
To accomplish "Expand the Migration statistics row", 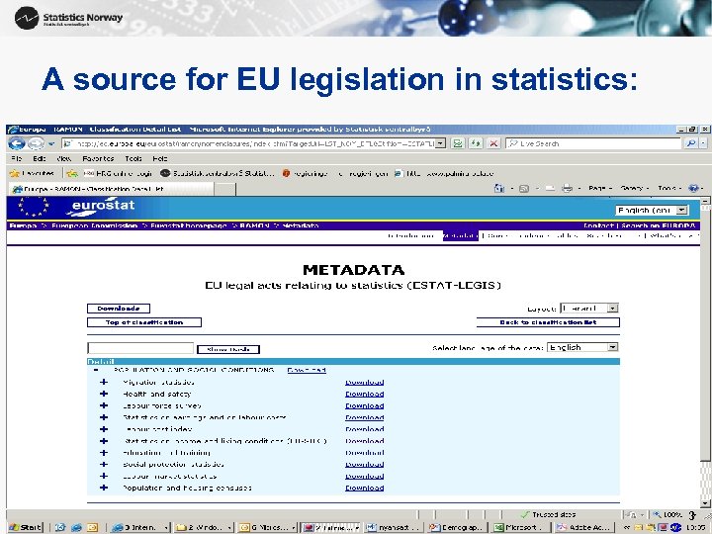I will coord(104,382).
